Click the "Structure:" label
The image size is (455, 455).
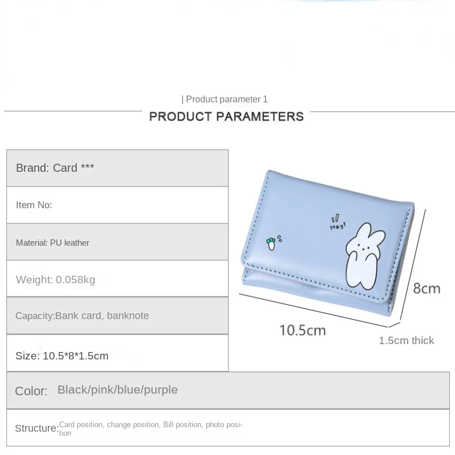point(36,428)
